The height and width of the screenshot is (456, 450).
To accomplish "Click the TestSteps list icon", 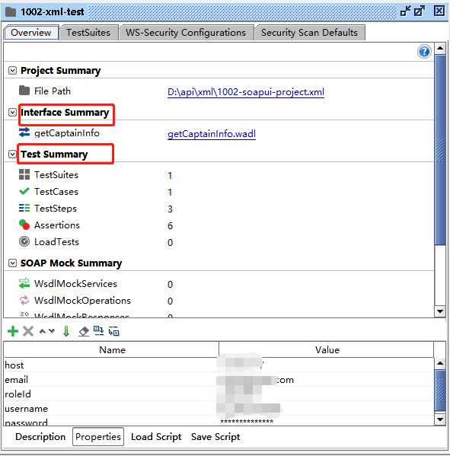I will [x=24, y=208].
